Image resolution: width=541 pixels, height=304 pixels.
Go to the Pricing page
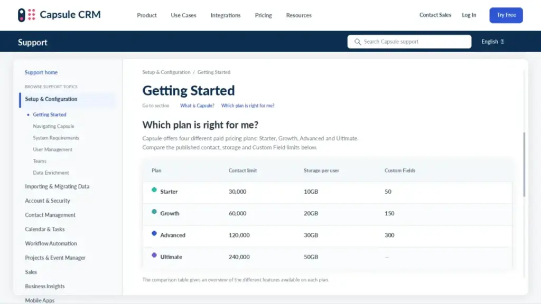point(263,15)
